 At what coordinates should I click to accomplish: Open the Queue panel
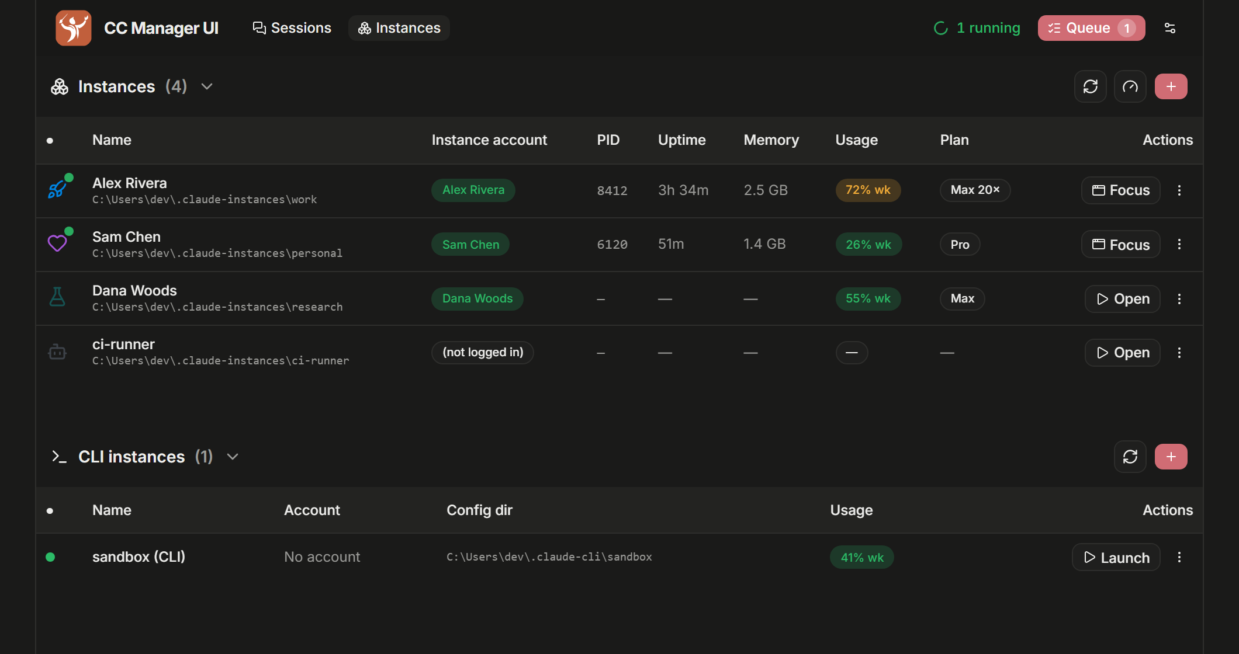(x=1091, y=28)
